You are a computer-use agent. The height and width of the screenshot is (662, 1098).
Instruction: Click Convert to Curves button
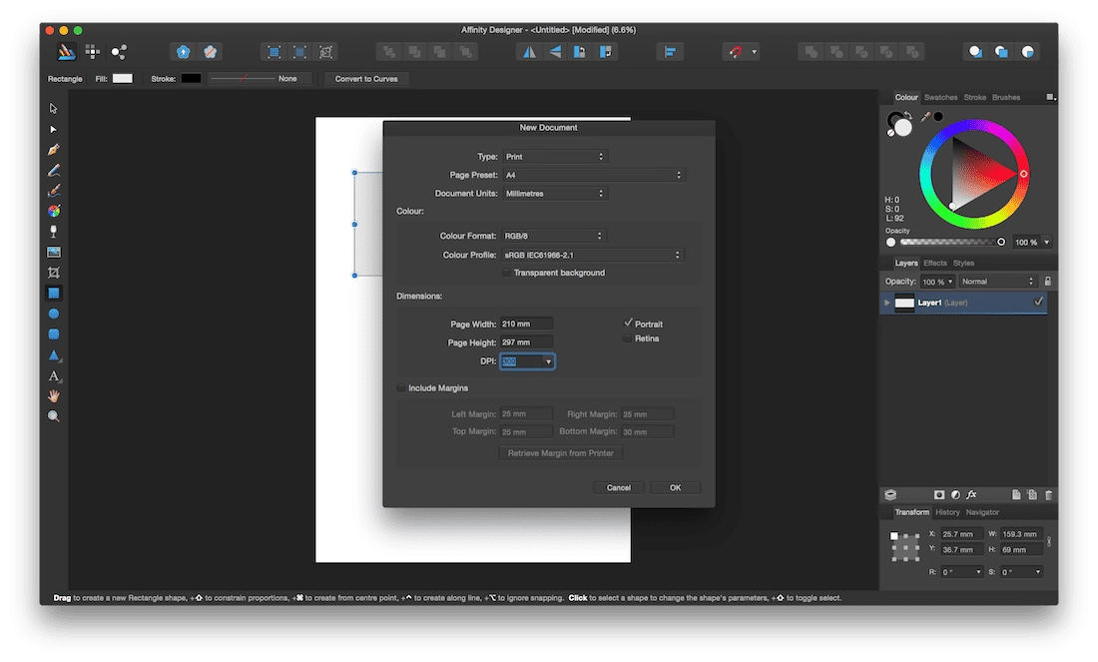point(366,79)
